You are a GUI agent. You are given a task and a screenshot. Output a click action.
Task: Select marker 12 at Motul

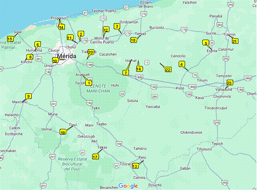pos(106,30)
